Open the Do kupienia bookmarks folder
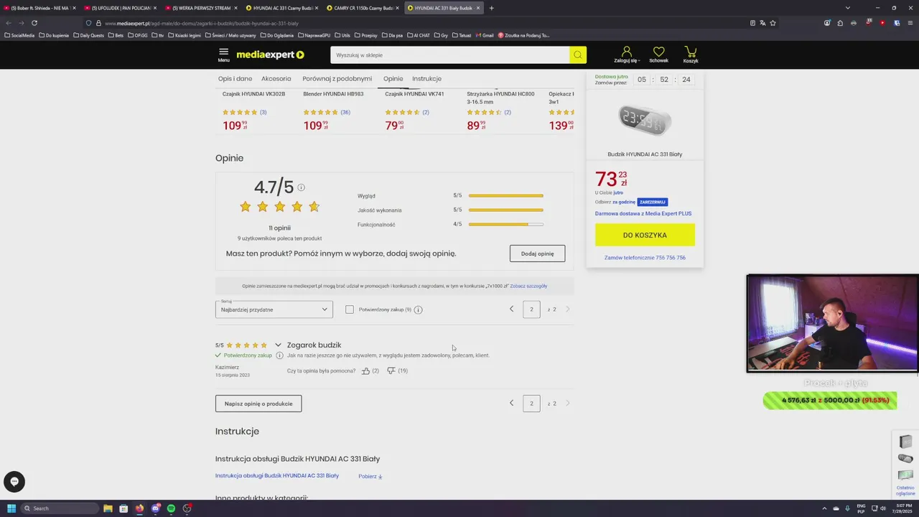The height and width of the screenshot is (517, 919). [54, 35]
